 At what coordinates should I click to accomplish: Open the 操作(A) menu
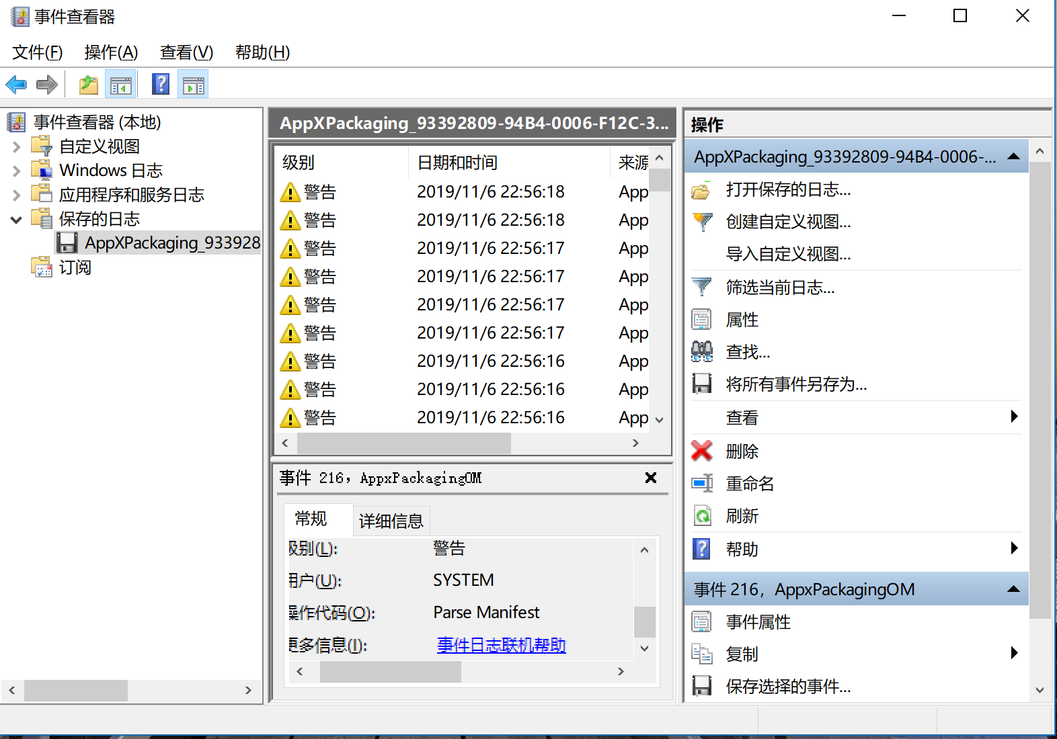click(x=112, y=52)
